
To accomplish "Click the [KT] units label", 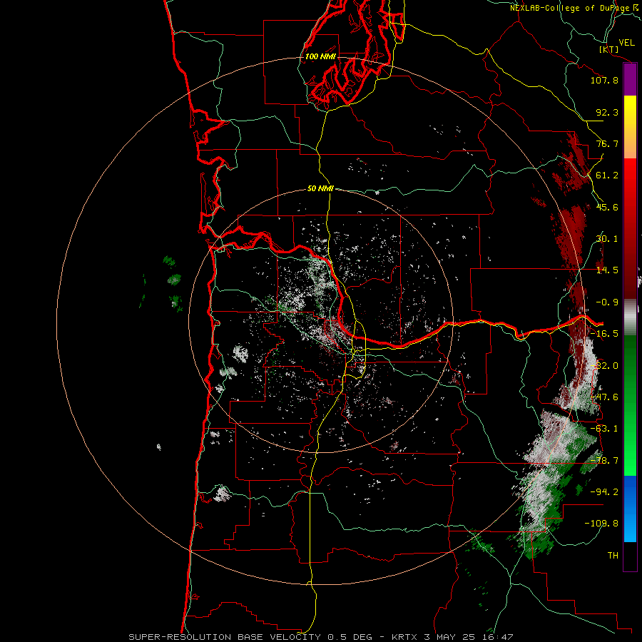I will (609, 49).
